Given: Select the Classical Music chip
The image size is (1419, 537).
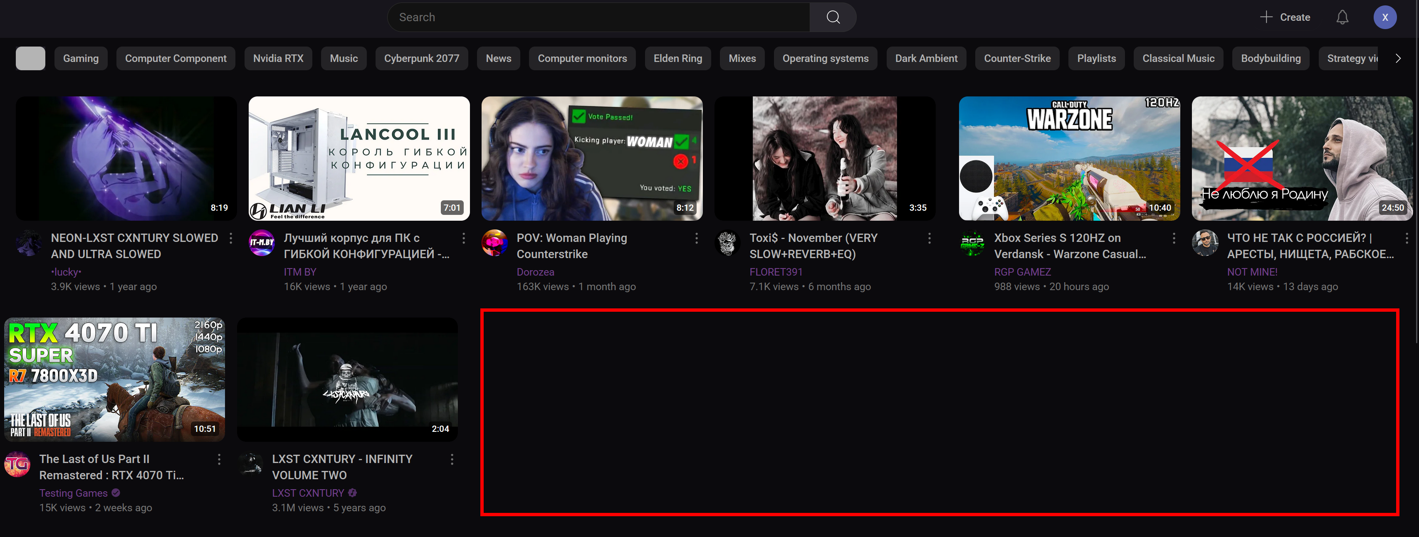Looking at the screenshot, I should point(1178,58).
